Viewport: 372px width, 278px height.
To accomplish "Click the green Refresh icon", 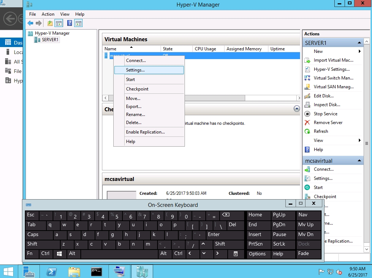I will pyautogui.click(x=307, y=131).
